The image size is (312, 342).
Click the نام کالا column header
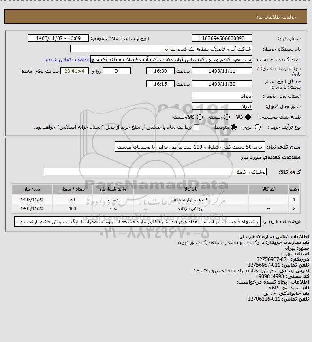pos(191,189)
